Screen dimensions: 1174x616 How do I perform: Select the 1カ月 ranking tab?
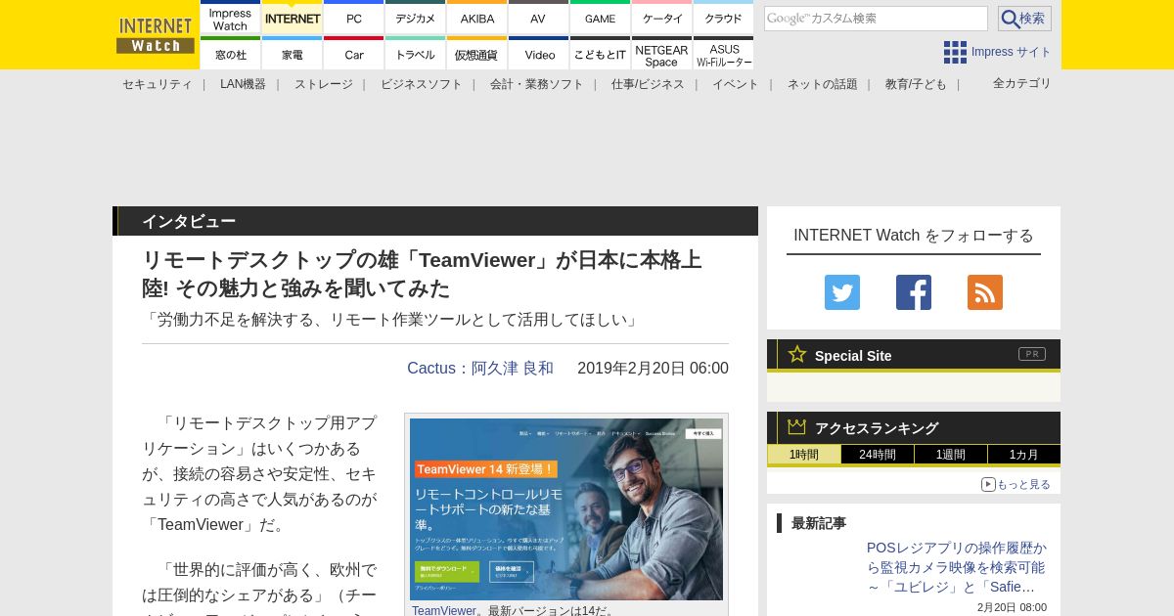tap(1024, 455)
